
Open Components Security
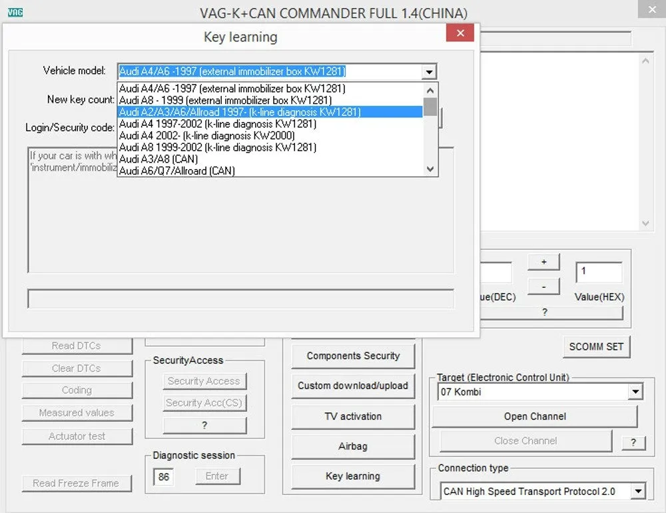coord(353,356)
